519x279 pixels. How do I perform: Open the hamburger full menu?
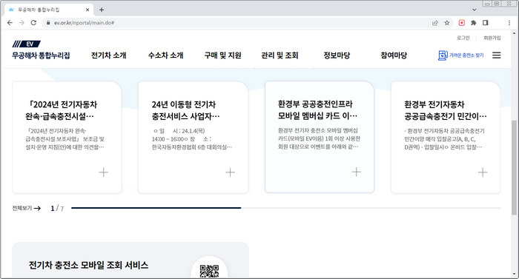pyautogui.click(x=497, y=56)
